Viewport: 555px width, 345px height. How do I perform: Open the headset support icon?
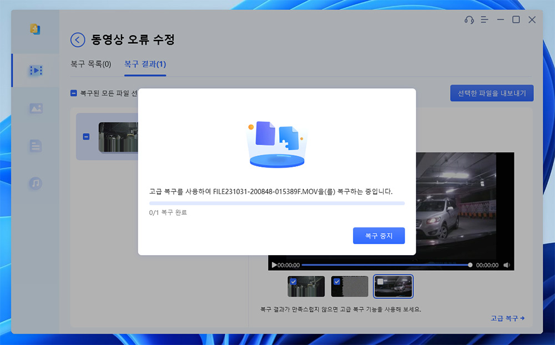[469, 20]
